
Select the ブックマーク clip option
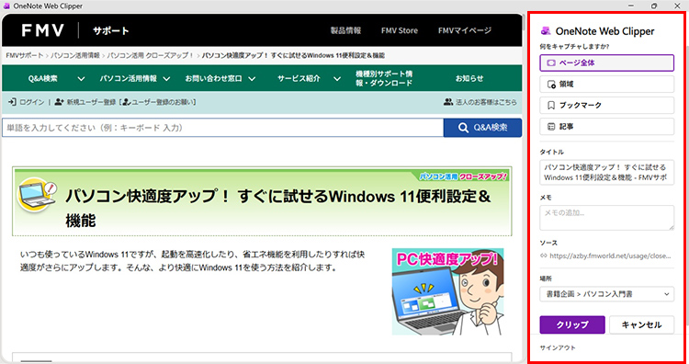tap(606, 105)
